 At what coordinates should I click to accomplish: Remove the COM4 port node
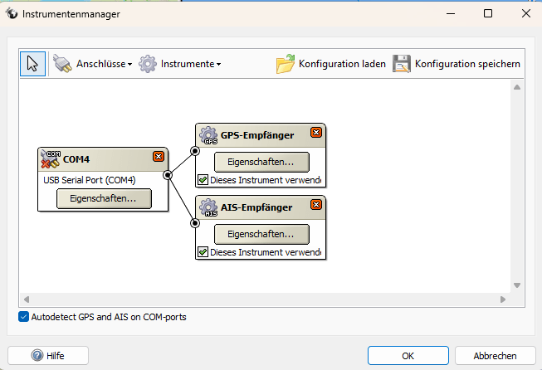coord(159,156)
